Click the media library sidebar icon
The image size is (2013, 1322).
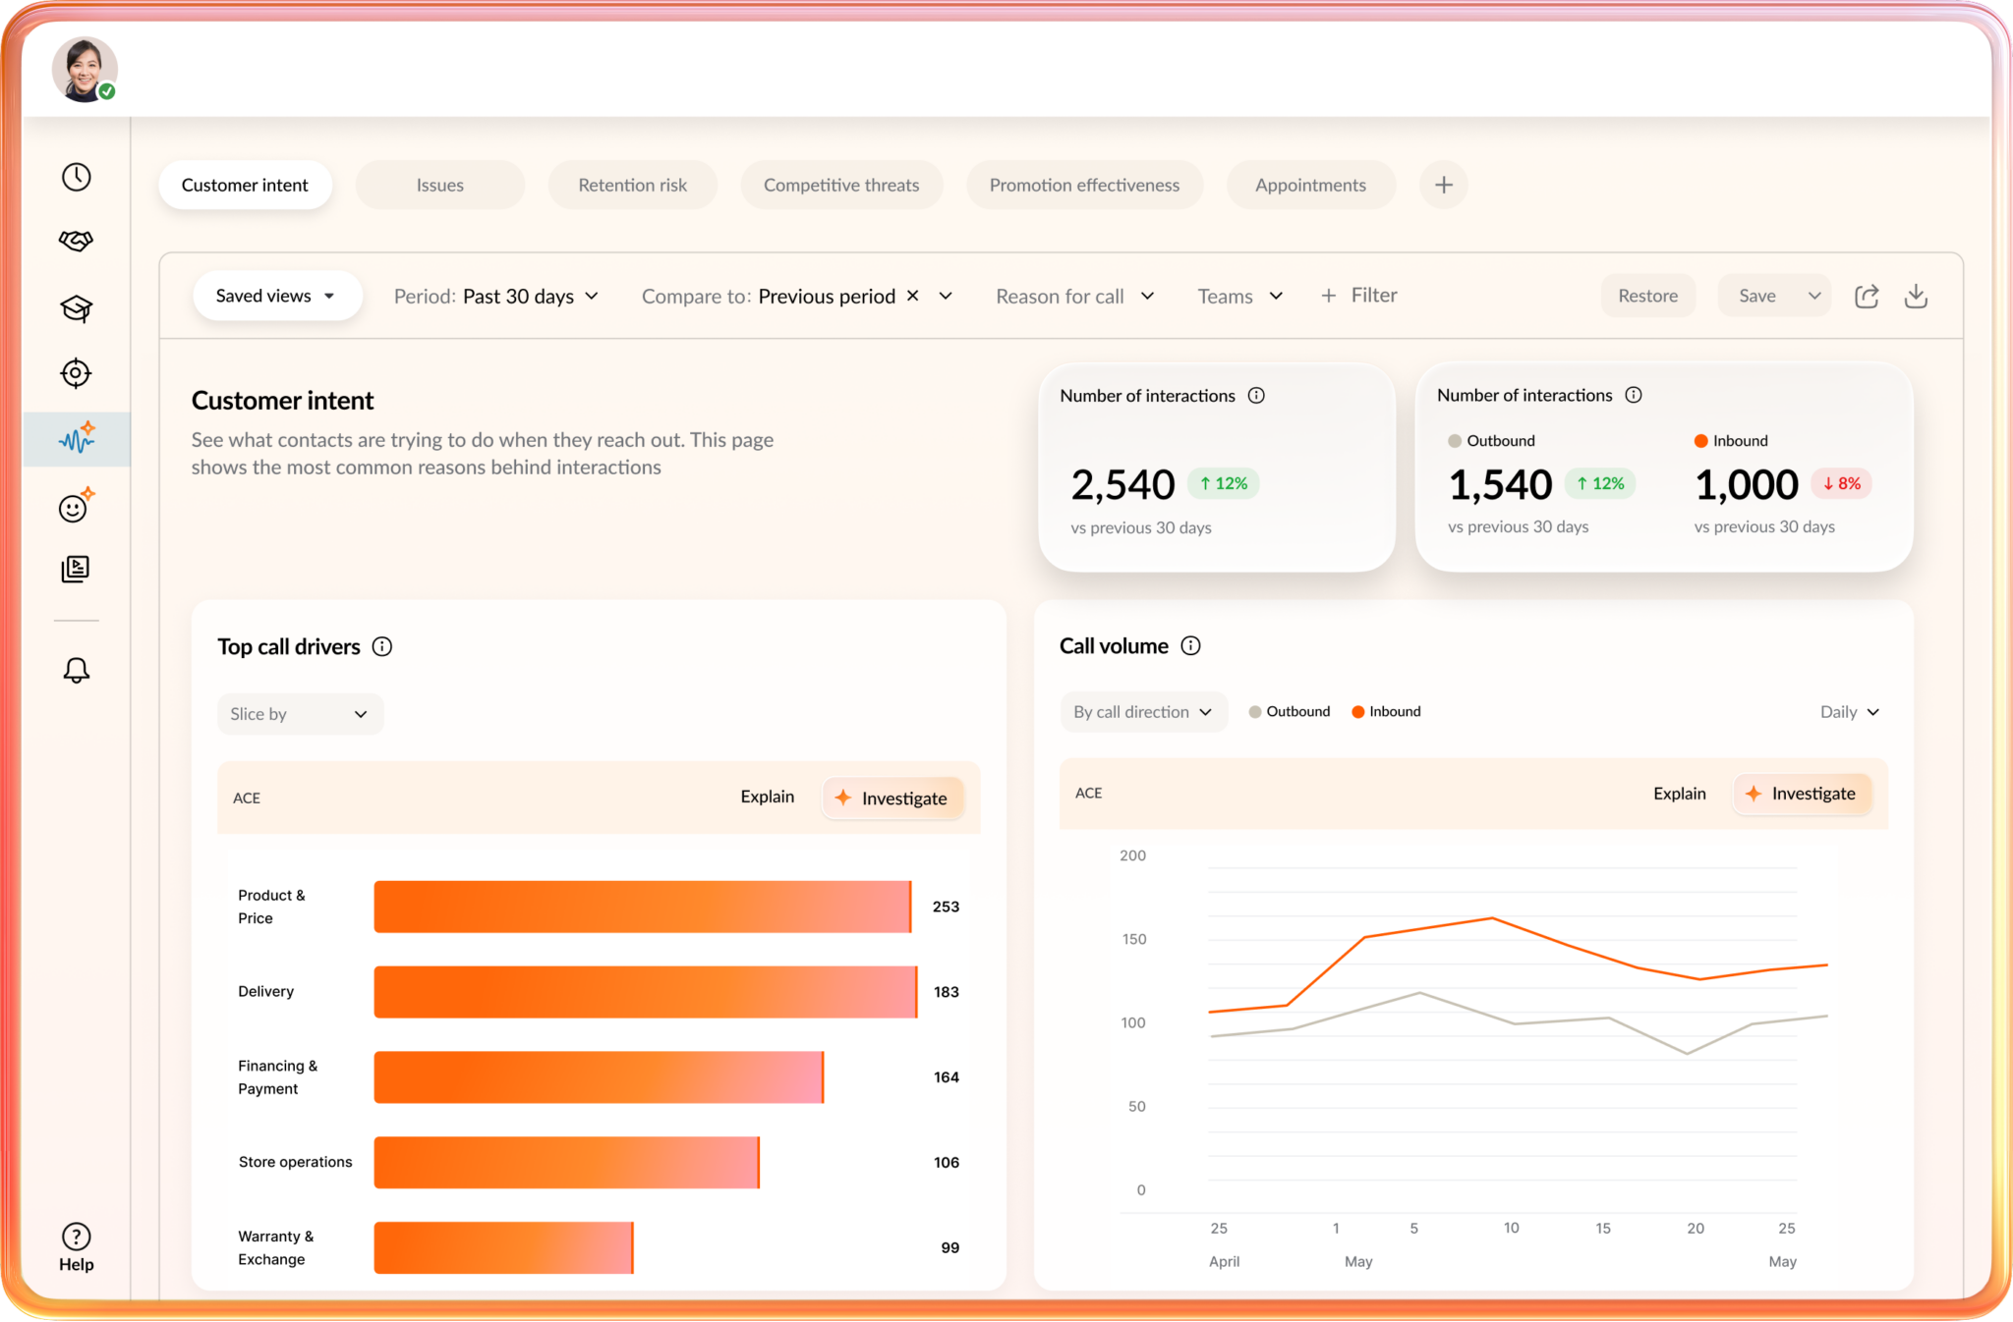76,569
